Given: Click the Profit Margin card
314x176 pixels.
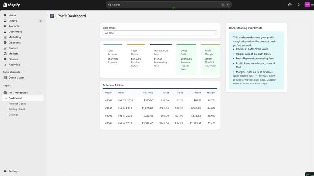Looking at the screenshot, I should pos(210,59).
